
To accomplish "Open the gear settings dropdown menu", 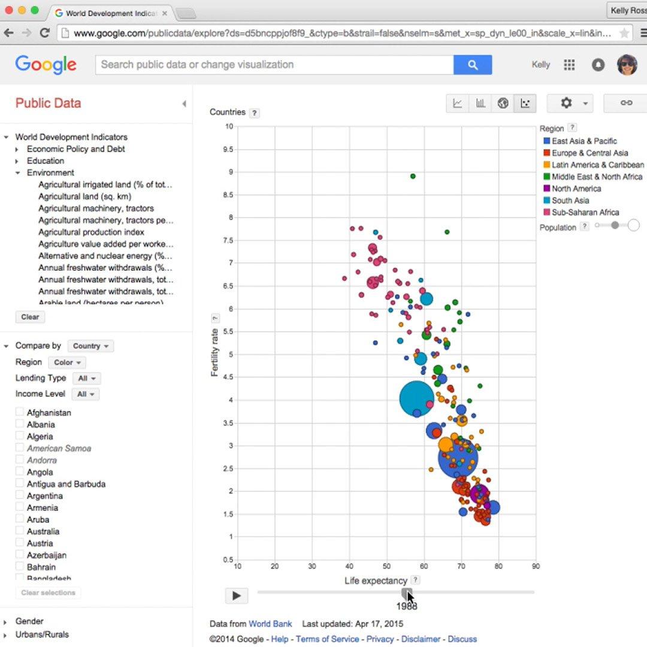I will point(570,103).
